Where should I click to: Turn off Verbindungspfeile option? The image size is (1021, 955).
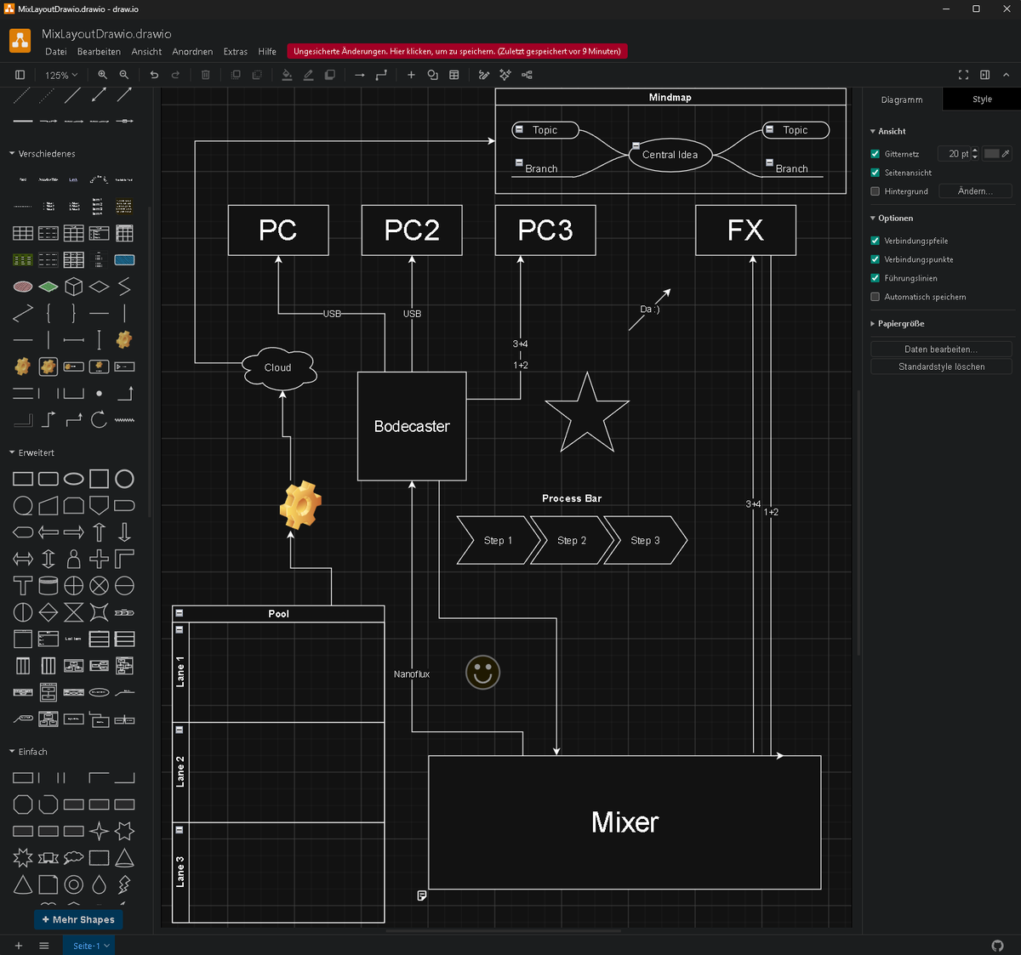tap(875, 241)
